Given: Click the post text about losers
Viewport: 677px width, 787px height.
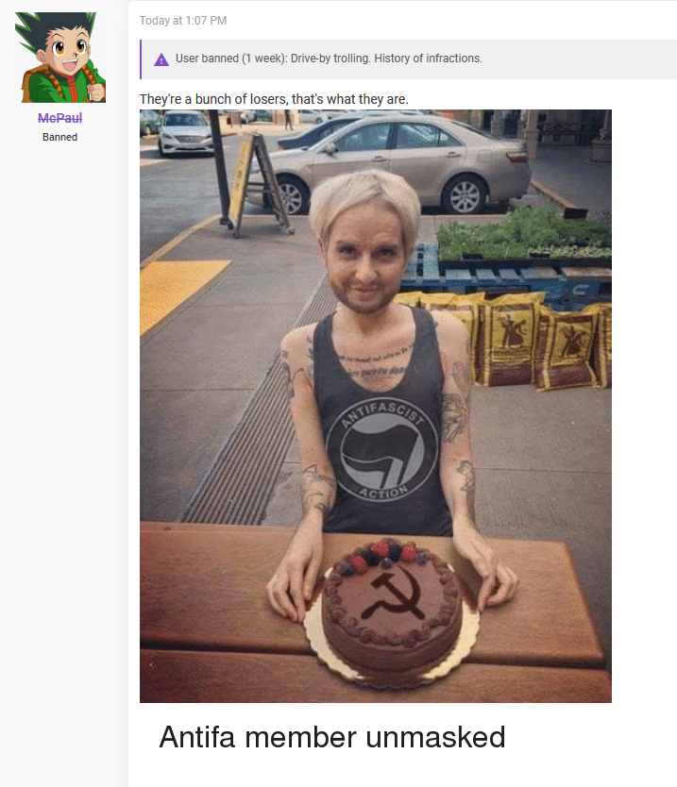Looking at the screenshot, I should tap(274, 99).
